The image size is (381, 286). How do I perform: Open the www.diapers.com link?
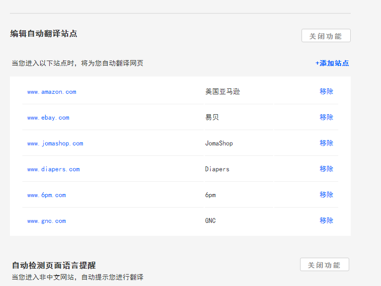pyautogui.click(x=54, y=169)
